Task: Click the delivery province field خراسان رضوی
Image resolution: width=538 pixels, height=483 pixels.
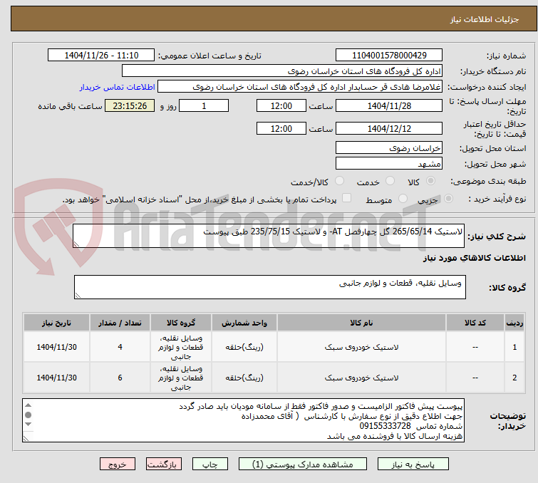Action: (x=389, y=148)
